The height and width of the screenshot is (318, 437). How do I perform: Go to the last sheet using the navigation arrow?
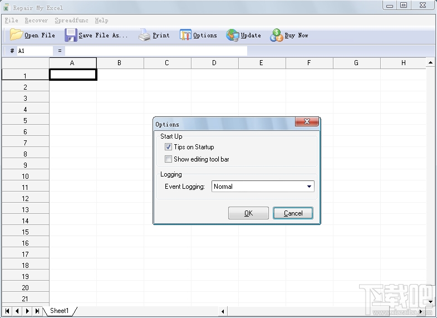37,311
